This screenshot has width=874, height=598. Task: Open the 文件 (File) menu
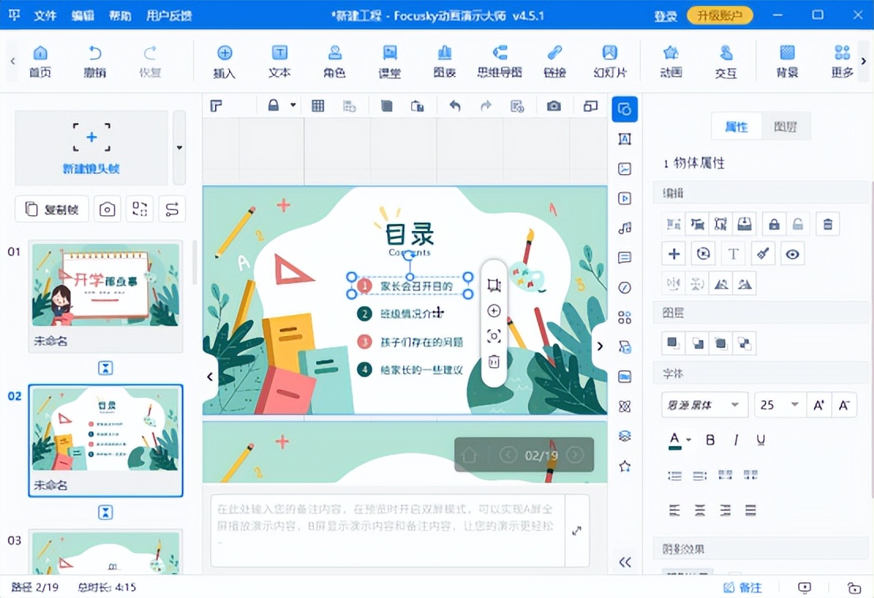pos(45,14)
